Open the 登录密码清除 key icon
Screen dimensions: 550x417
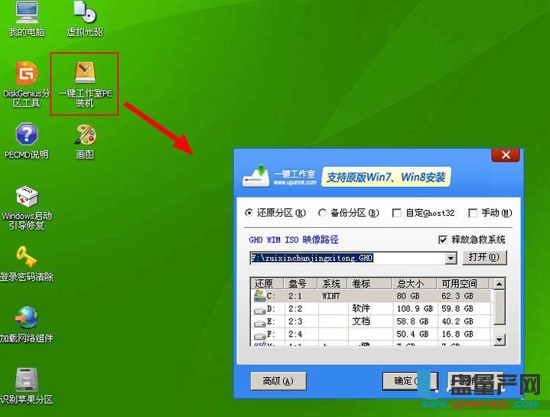[26, 257]
